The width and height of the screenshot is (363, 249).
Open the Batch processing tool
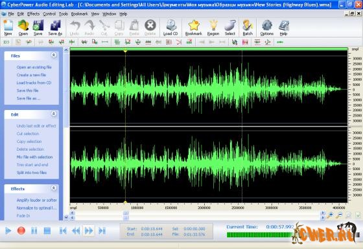coord(248,28)
